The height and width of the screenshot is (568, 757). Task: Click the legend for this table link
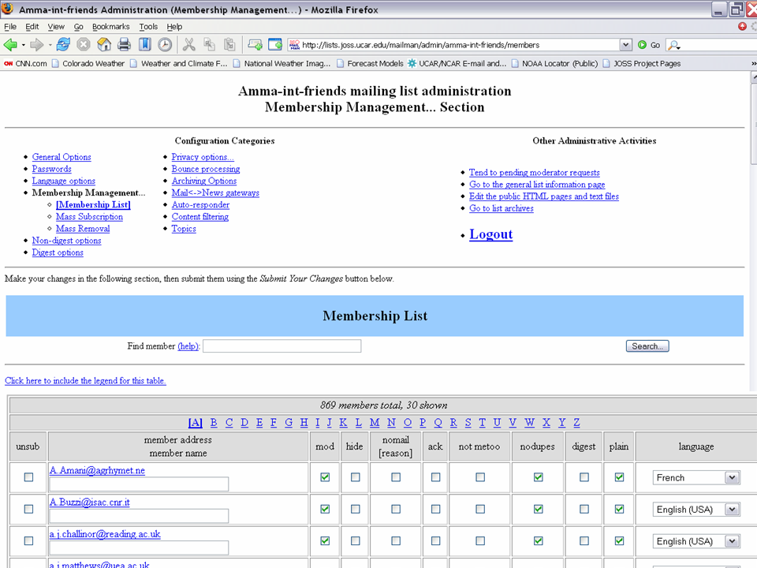pyautogui.click(x=85, y=380)
